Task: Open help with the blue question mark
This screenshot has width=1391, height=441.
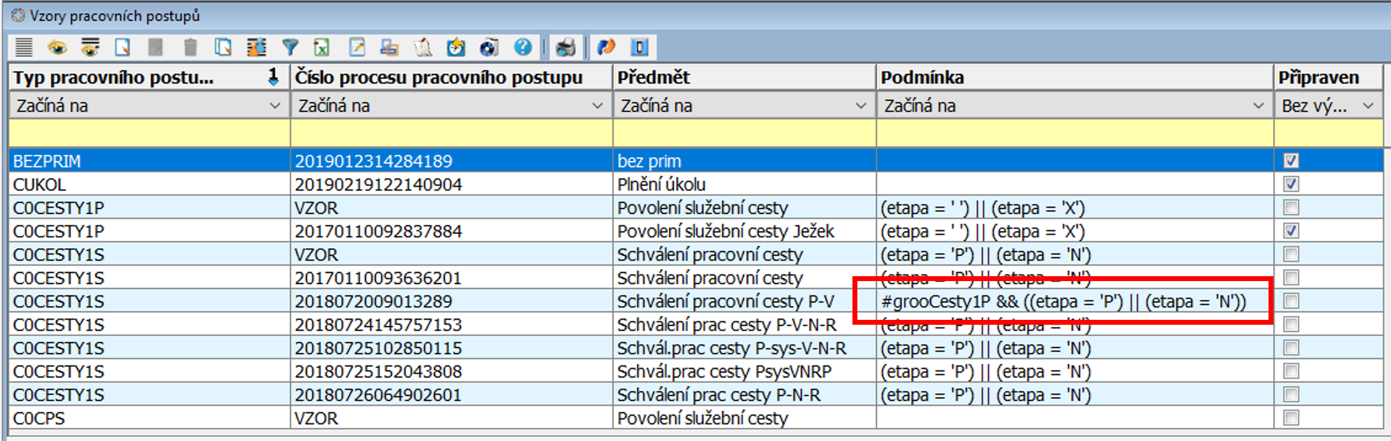Action: (x=523, y=47)
